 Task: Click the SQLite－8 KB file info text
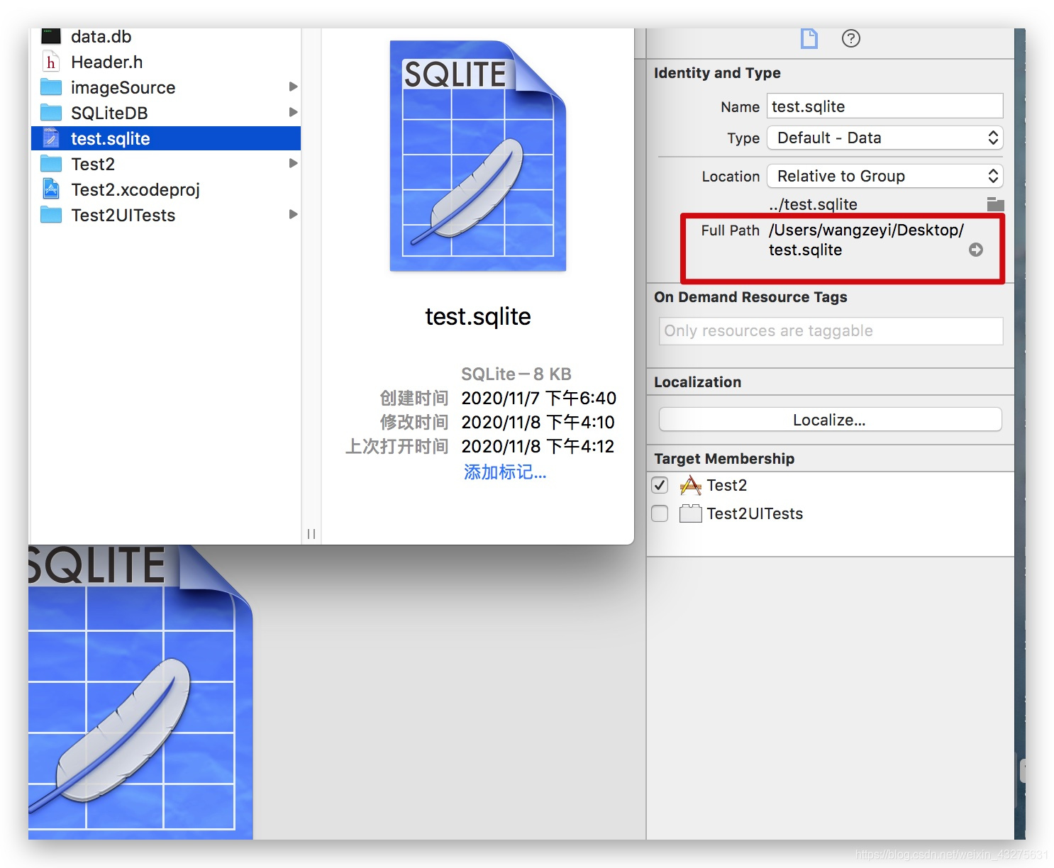point(516,374)
